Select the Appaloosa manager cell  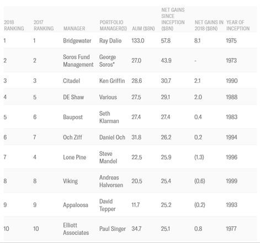pos(76,205)
